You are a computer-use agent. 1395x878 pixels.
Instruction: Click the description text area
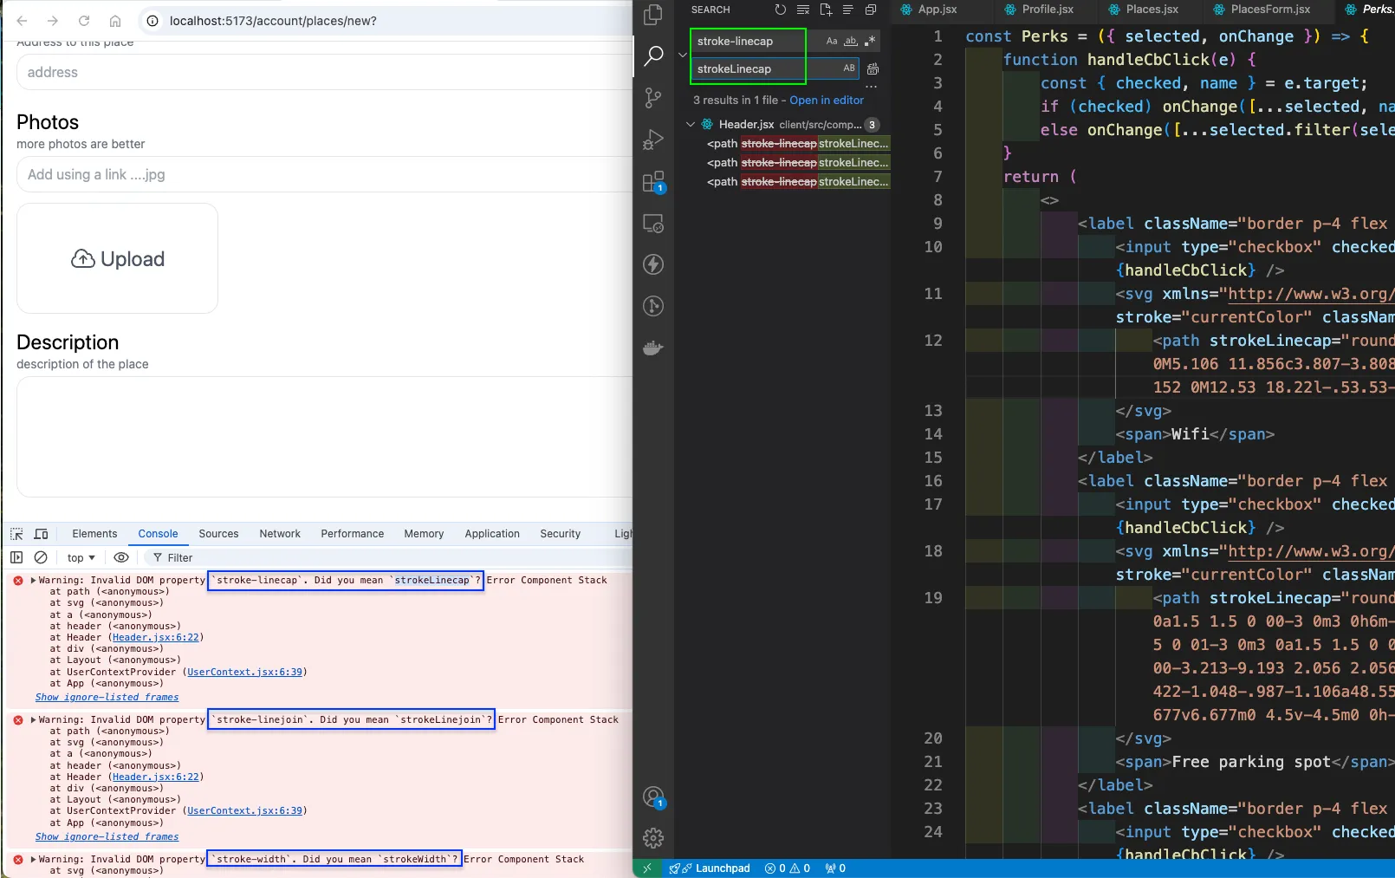(324, 437)
